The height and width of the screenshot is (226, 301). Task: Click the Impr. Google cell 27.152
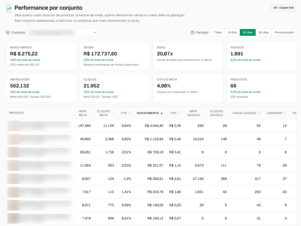(198, 179)
